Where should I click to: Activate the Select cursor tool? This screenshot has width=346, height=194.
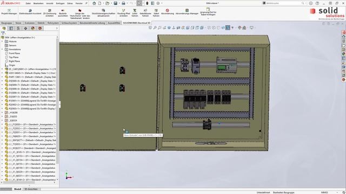[139, 3]
